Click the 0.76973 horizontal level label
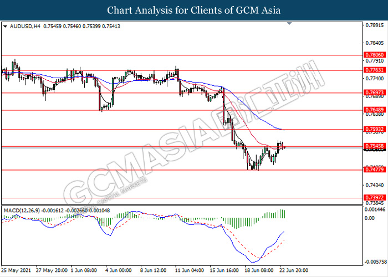 coord(375,93)
